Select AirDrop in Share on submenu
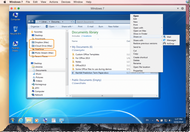This screenshot has width=190, height=132. (171, 44)
